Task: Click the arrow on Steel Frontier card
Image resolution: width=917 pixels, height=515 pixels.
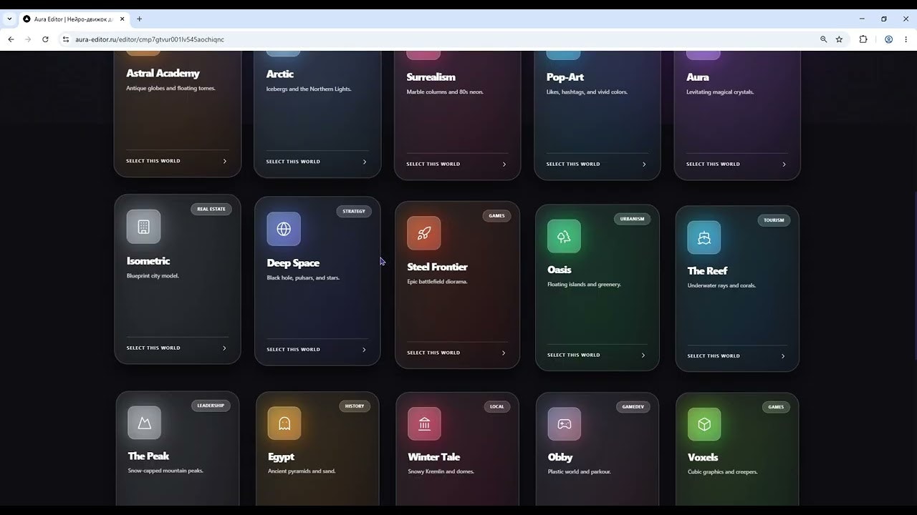Action: click(x=503, y=353)
